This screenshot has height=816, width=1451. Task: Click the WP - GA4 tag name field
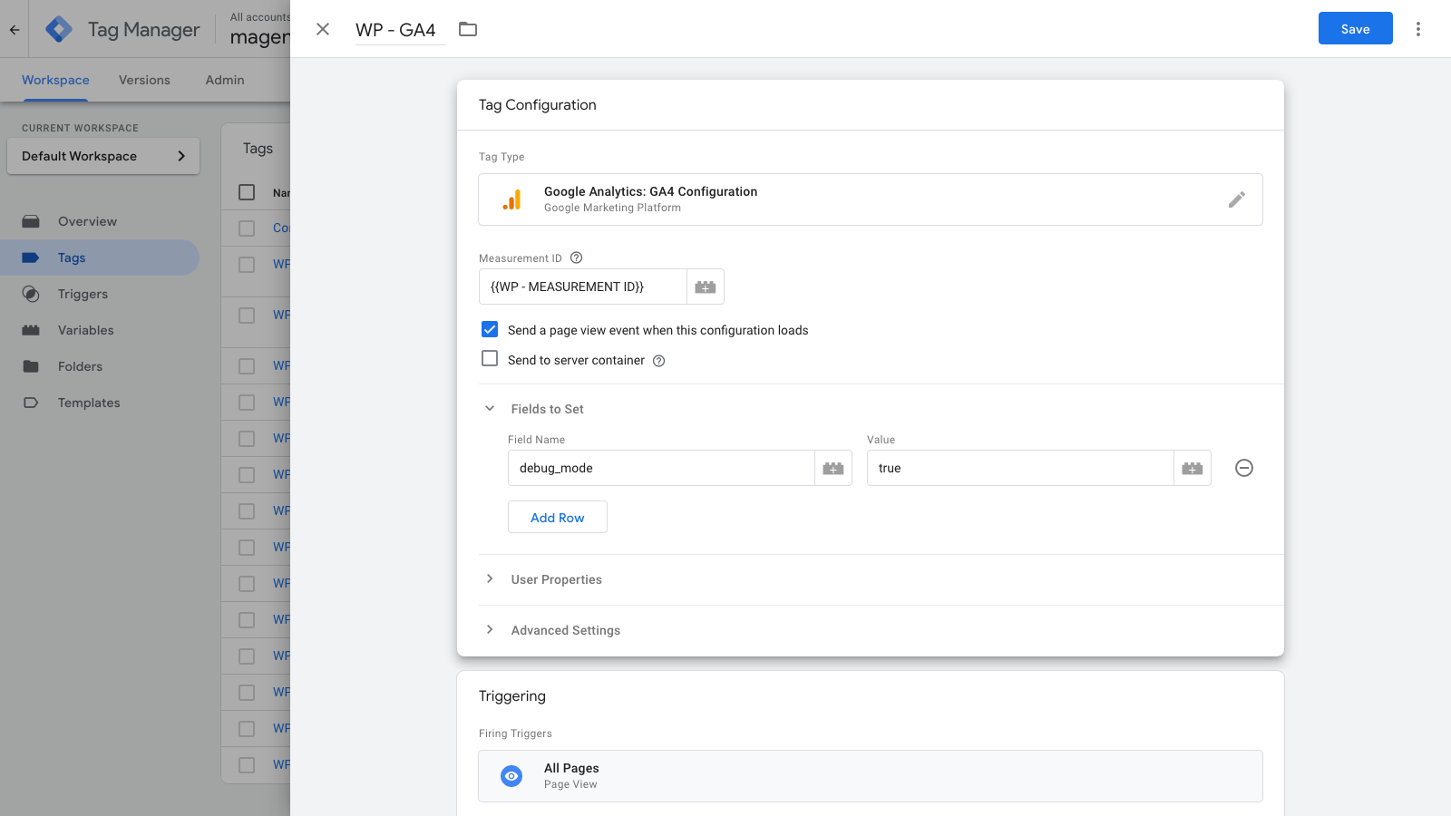(400, 30)
